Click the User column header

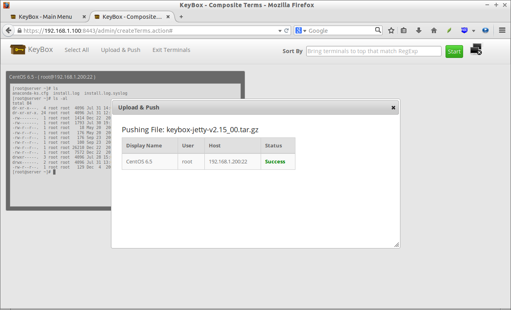point(191,145)
